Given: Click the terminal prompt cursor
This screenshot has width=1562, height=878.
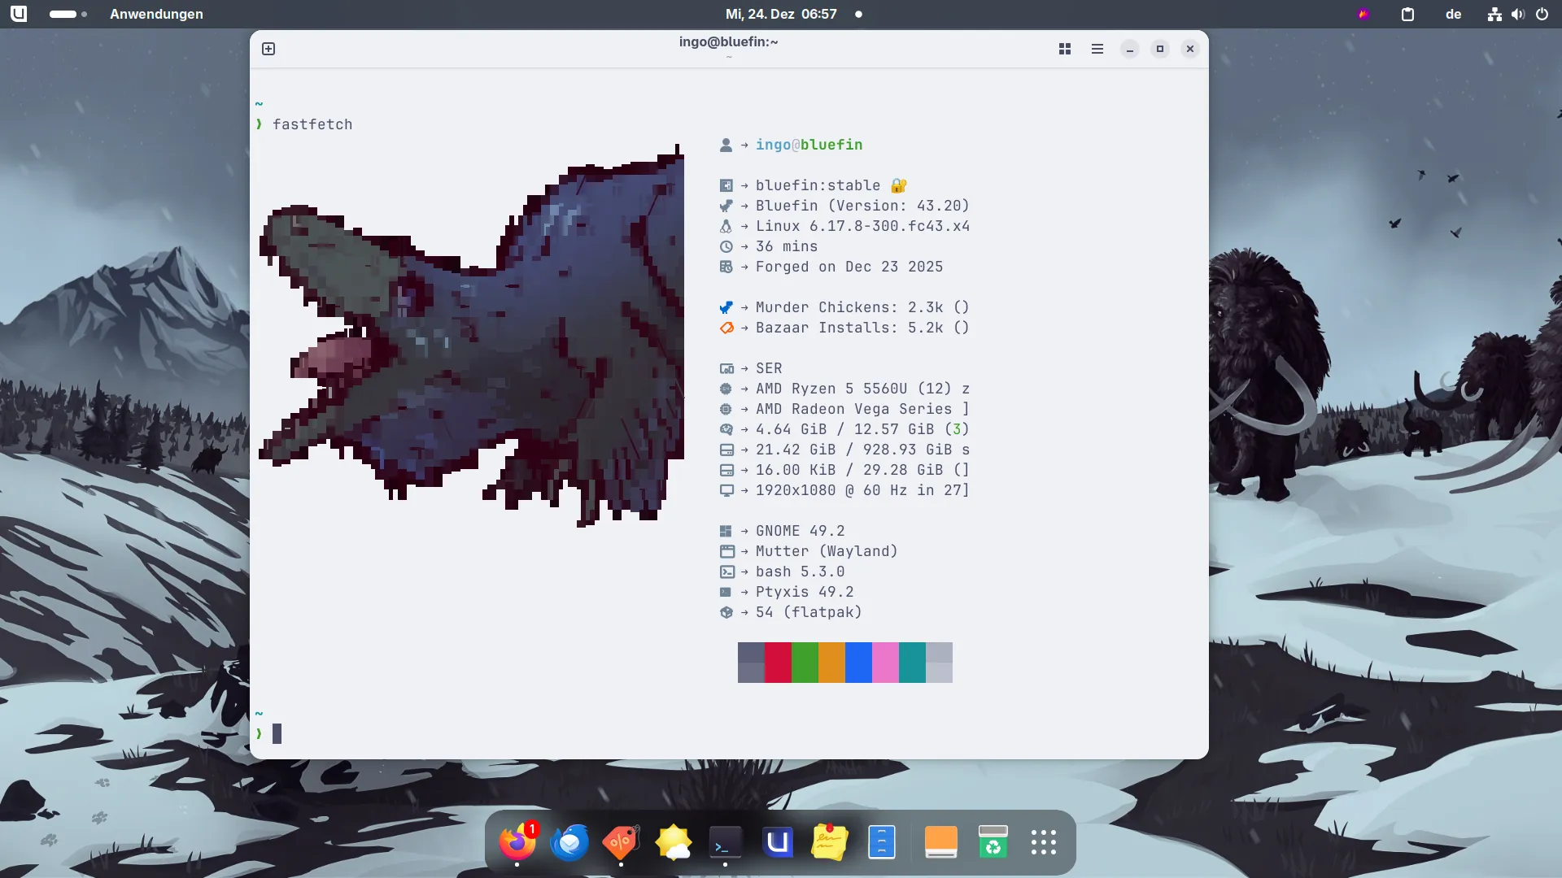Looking at the screenshot, I should tap(277, 733).
